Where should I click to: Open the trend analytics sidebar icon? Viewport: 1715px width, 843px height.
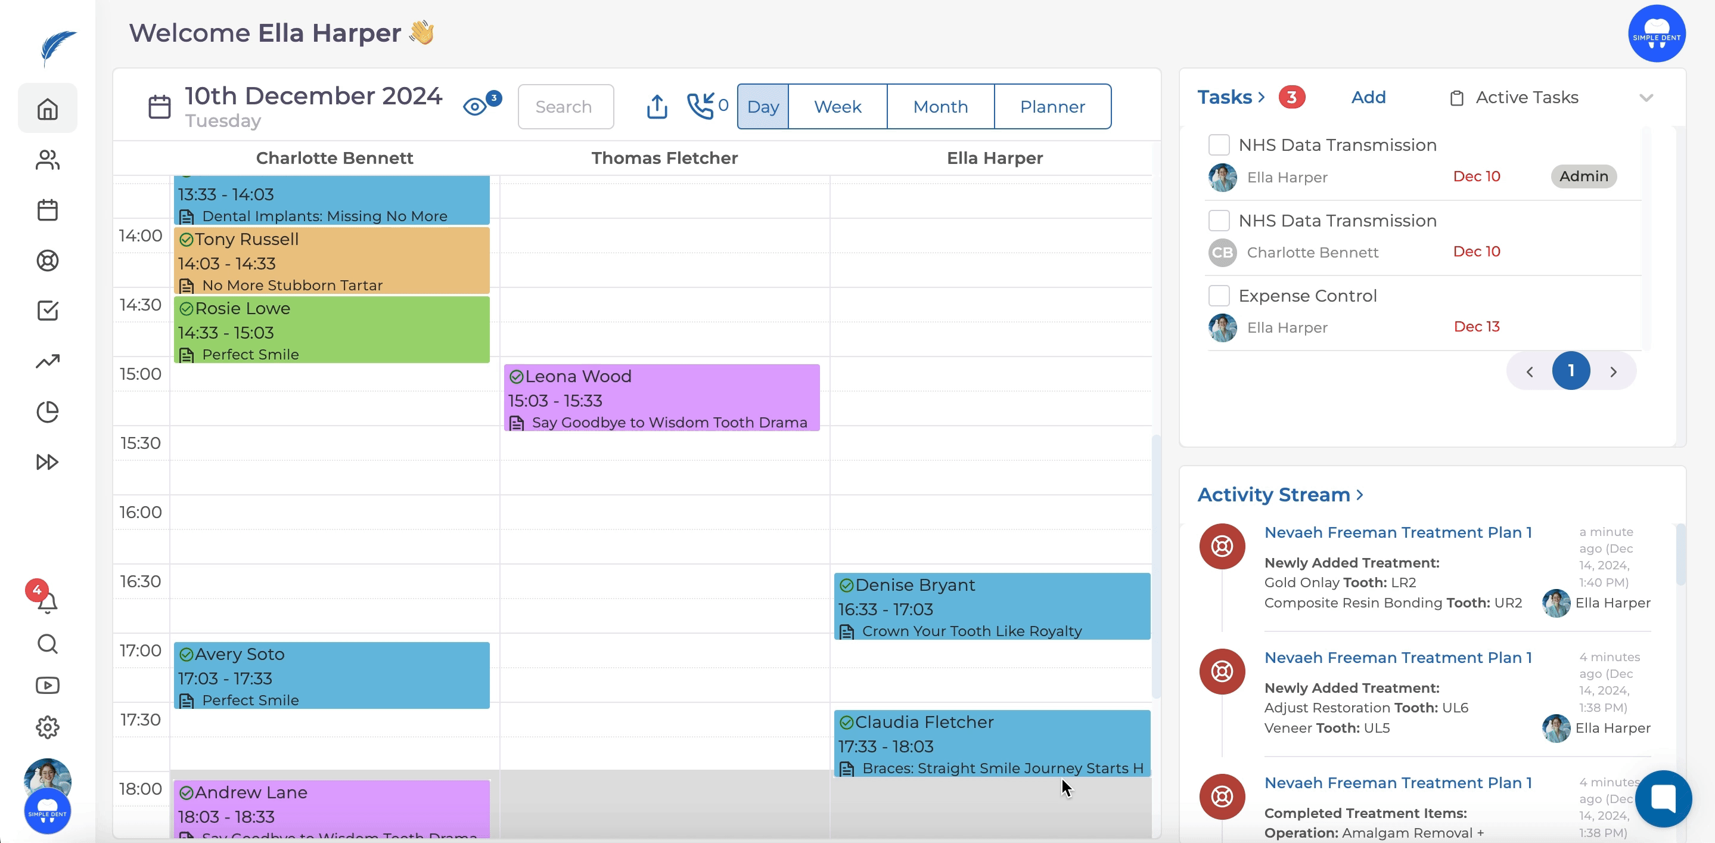point(47,361)
